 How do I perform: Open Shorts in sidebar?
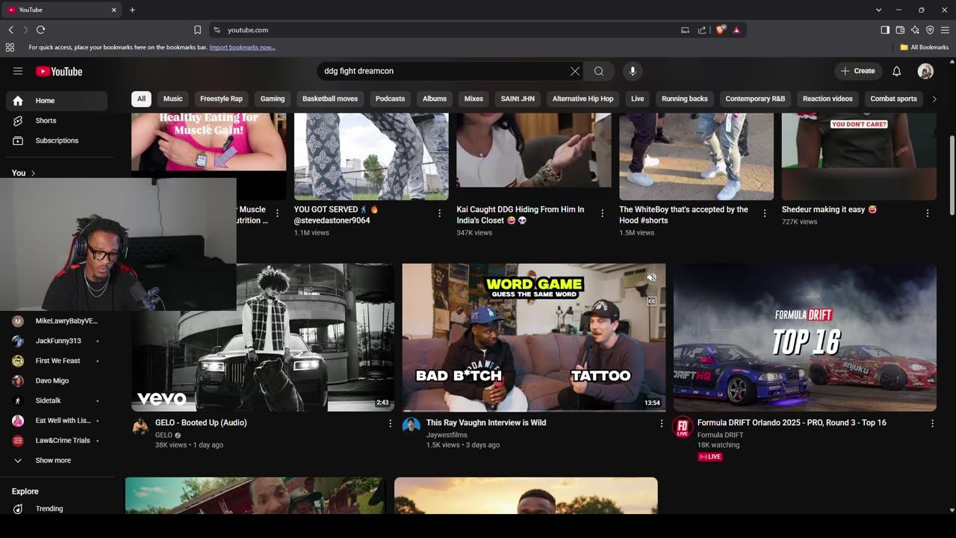coord(57,120)
